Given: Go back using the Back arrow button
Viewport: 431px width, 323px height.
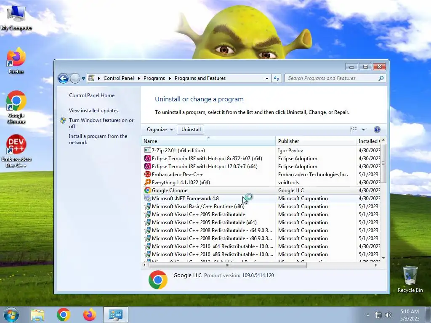Looking at the screenshot, I should [x=63, y=79].
